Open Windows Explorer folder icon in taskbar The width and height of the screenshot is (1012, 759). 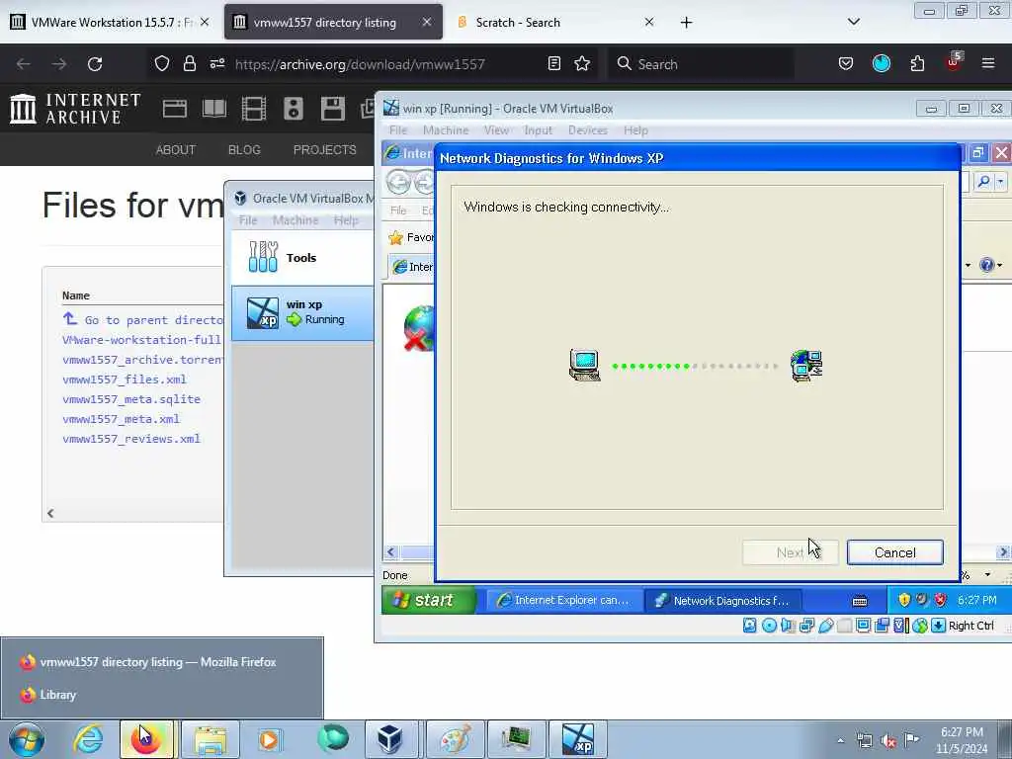pyautogui.click(x=210, y=739)
